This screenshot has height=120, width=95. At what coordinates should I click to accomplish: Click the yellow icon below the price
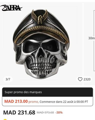[5, 119]
